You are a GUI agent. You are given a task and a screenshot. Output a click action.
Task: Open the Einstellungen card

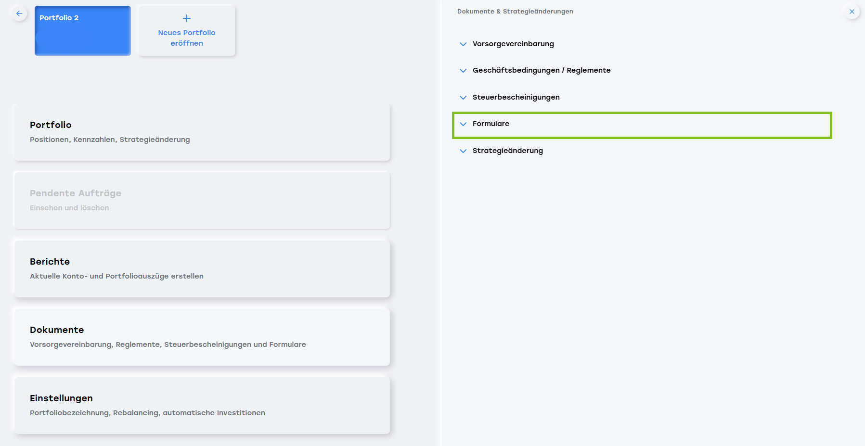pyautogui.click(x=202, y=406)
